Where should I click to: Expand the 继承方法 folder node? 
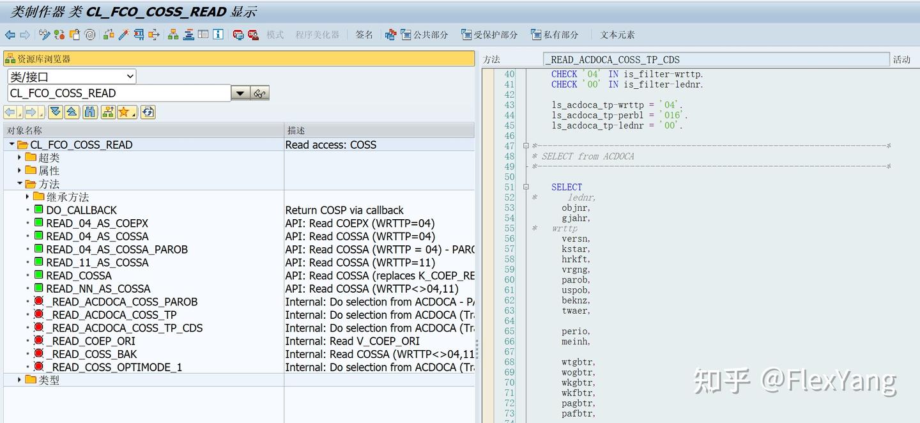click(x=28, y=197)
